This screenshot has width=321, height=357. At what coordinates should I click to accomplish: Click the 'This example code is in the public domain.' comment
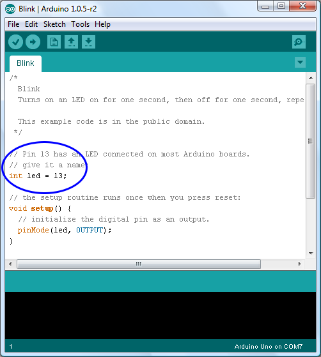click(111, 122)
